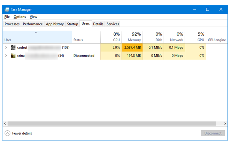Select the Users tab
Image resolution: width=232 pixels, height=144 pixels.
[86, 23]
